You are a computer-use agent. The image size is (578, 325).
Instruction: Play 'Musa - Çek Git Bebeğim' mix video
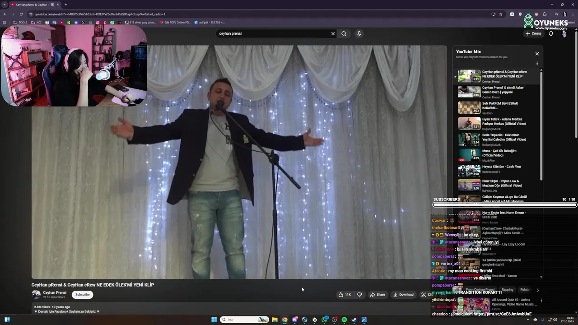pyautogui.click(x=499, y=155)
